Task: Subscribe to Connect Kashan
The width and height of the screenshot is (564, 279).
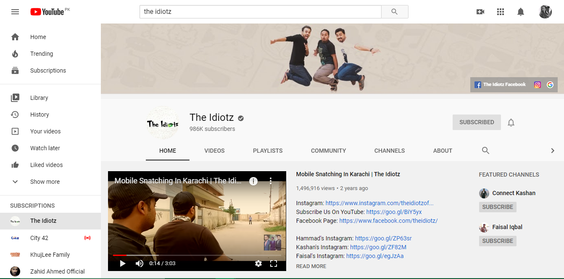Action: click(x=498, y=207)
